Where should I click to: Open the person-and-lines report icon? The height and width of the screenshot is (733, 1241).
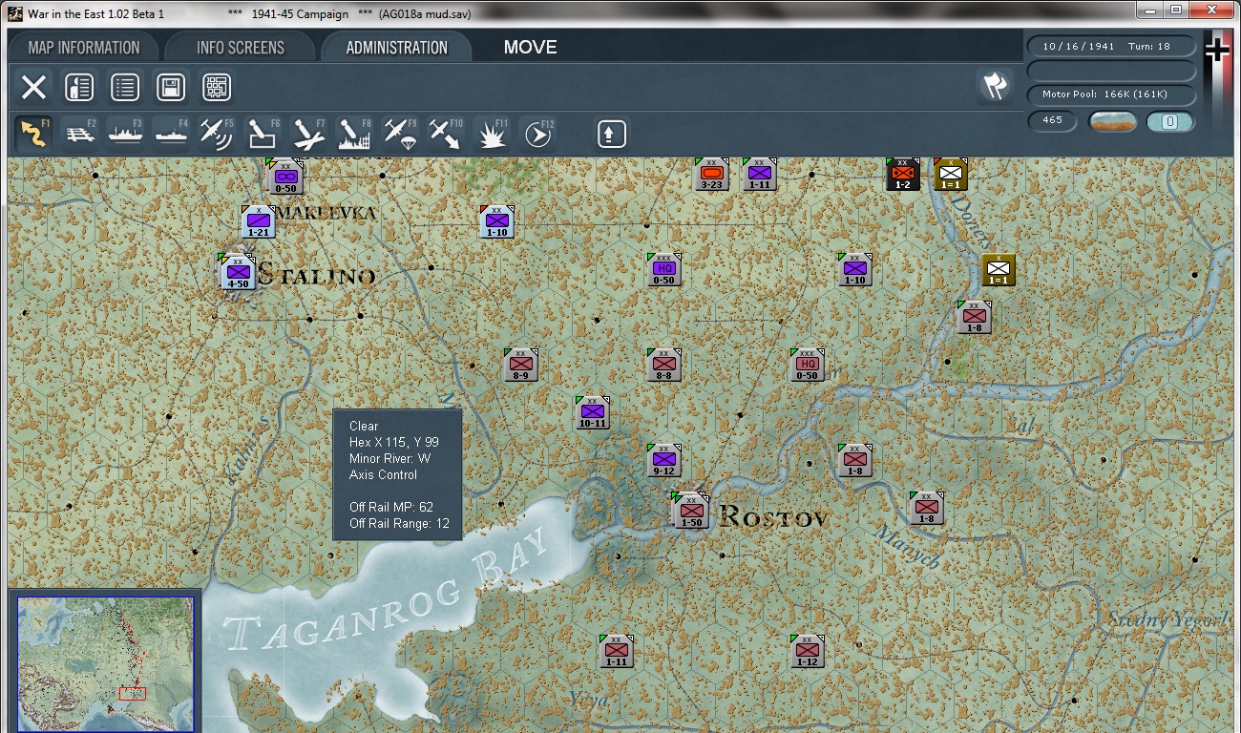pos(79,88)
